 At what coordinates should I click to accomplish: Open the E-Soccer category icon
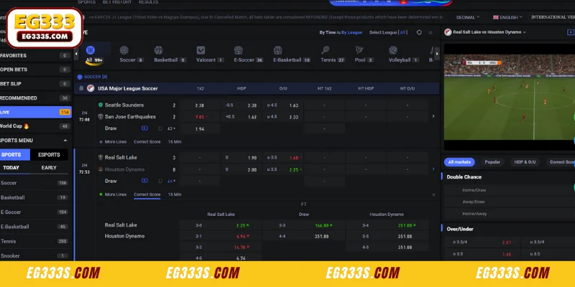239,50
